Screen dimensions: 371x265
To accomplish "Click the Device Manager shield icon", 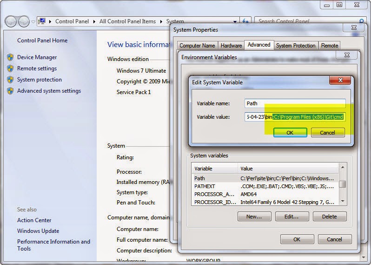I will [x=10, y=57].
